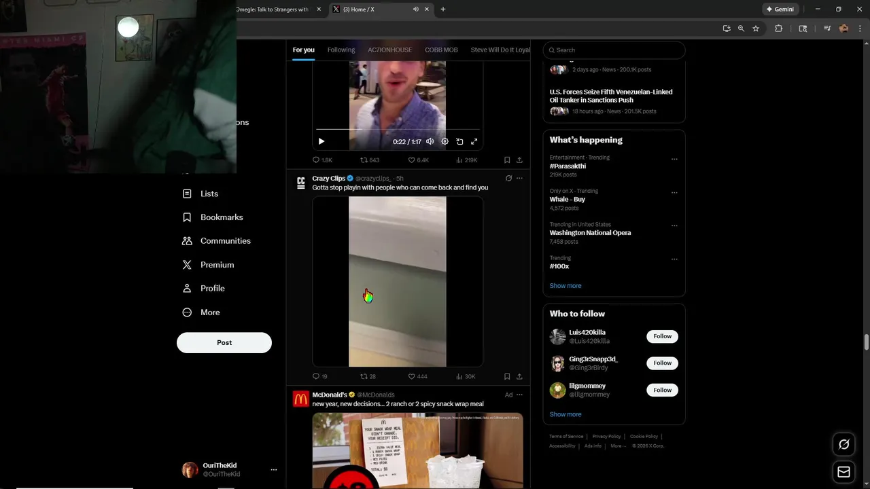Open video settings gear icon
The width and height of the screenshot is (870, 489).
pyautogui.click(x=445, y=141)
